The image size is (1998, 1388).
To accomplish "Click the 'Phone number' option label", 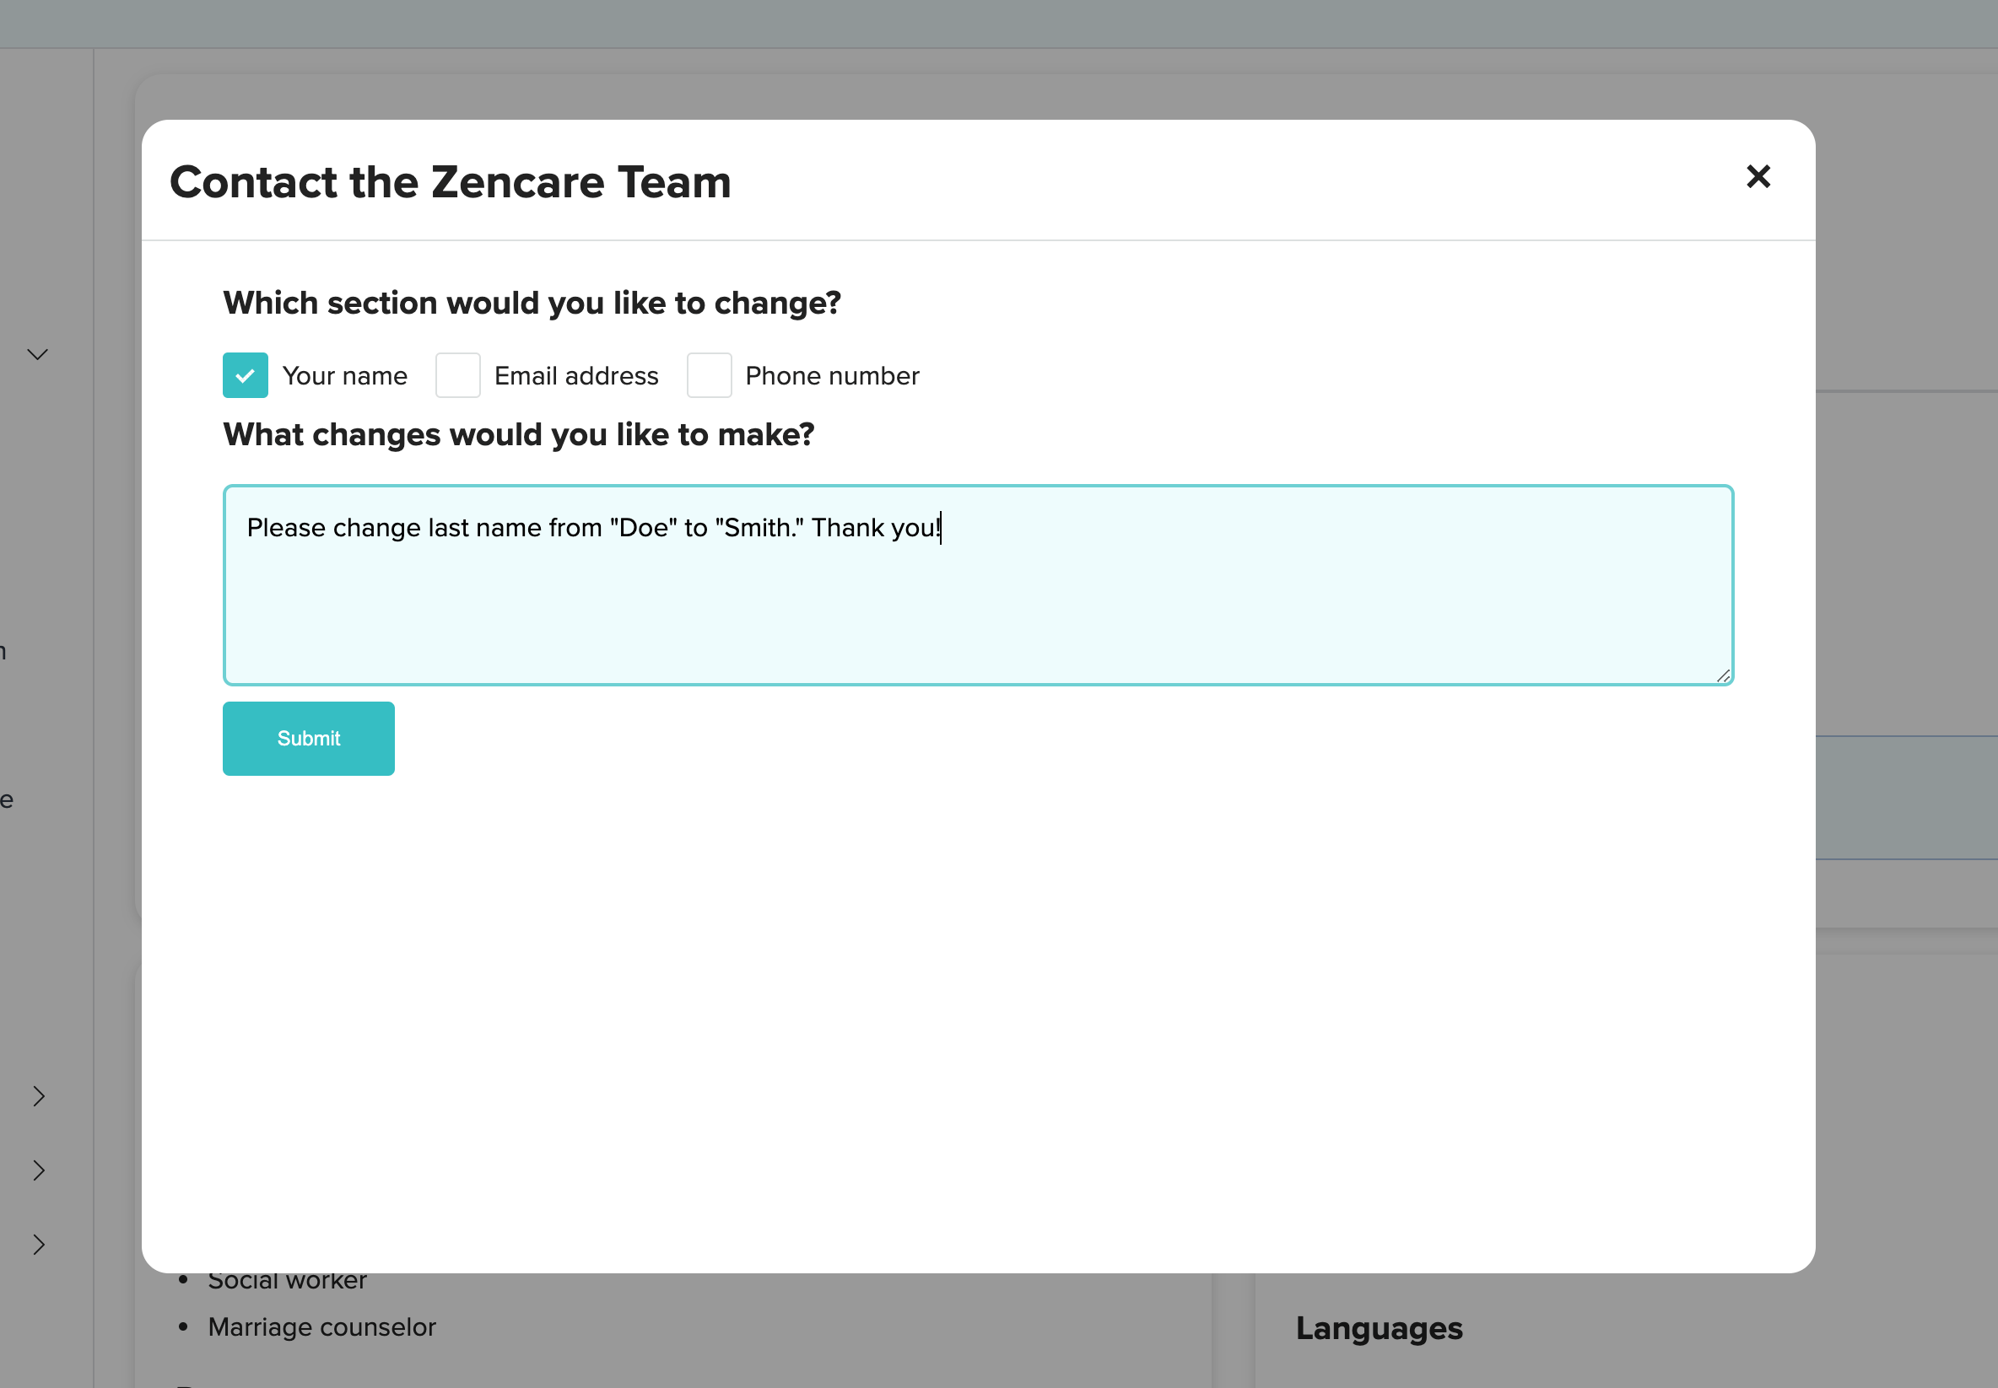I will pos(832,376).
